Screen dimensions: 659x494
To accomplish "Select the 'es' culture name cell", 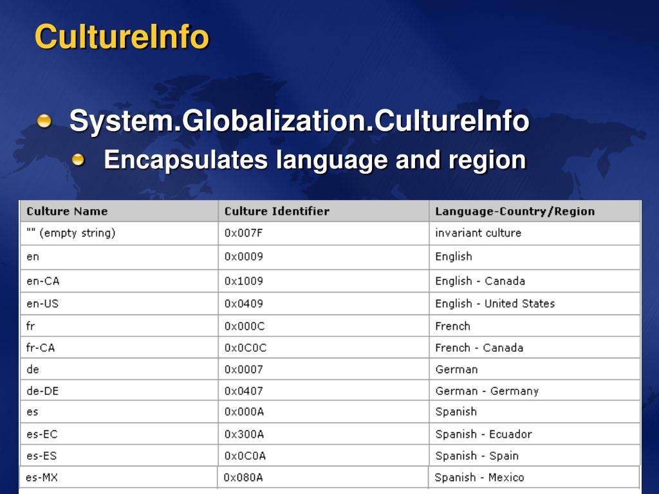I will pyautogui.click(x=119, y=412).
